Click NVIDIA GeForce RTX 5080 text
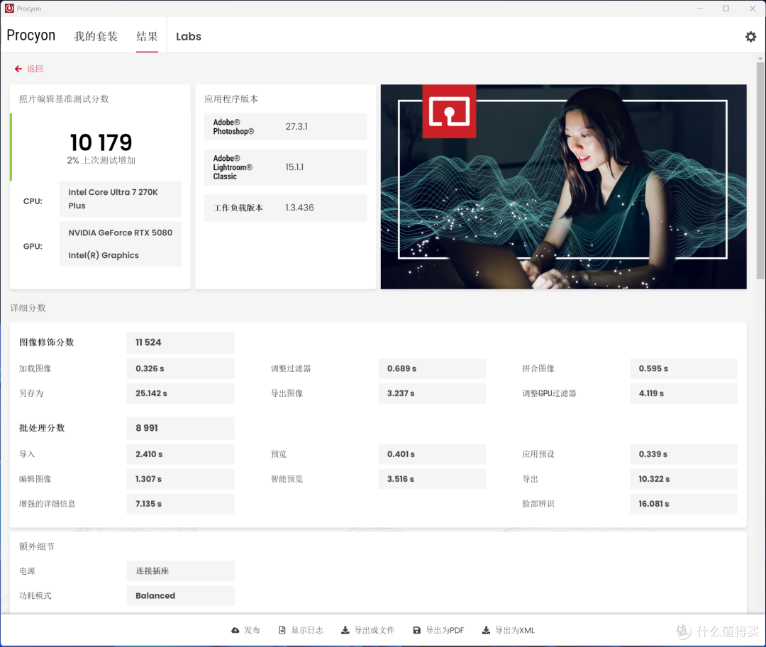This screenshot has width=766, height=647. tap(120, 232)
